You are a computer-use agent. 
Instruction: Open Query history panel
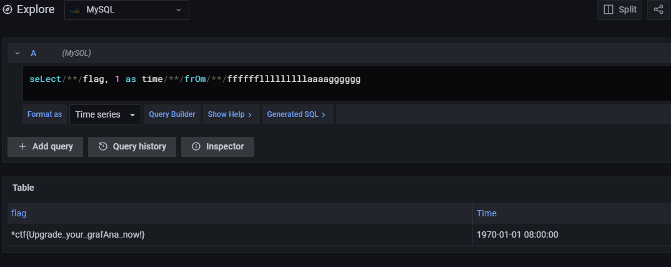pos(132,146)
